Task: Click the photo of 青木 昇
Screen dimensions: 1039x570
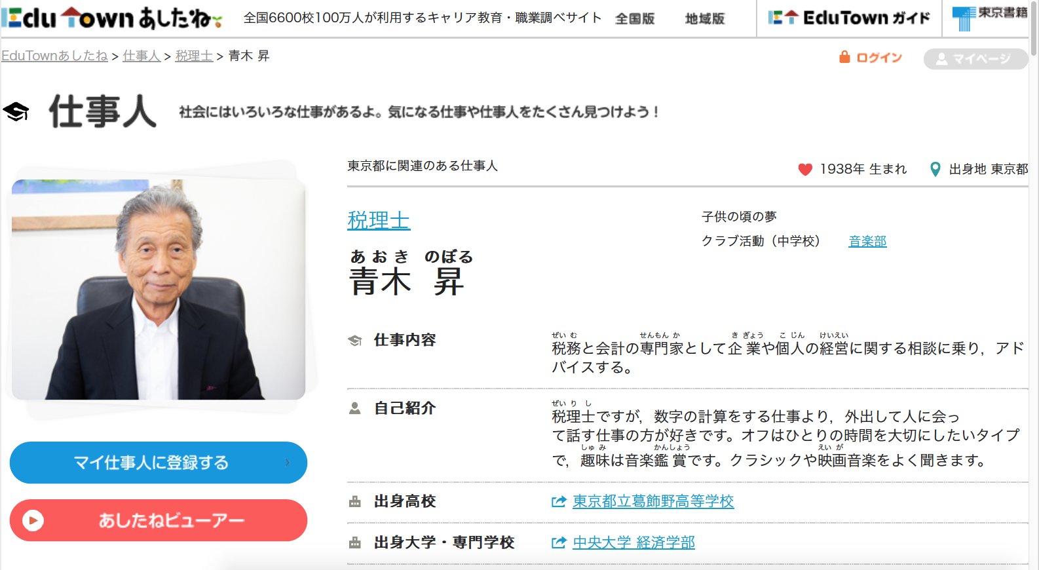Action: [159, 289]
